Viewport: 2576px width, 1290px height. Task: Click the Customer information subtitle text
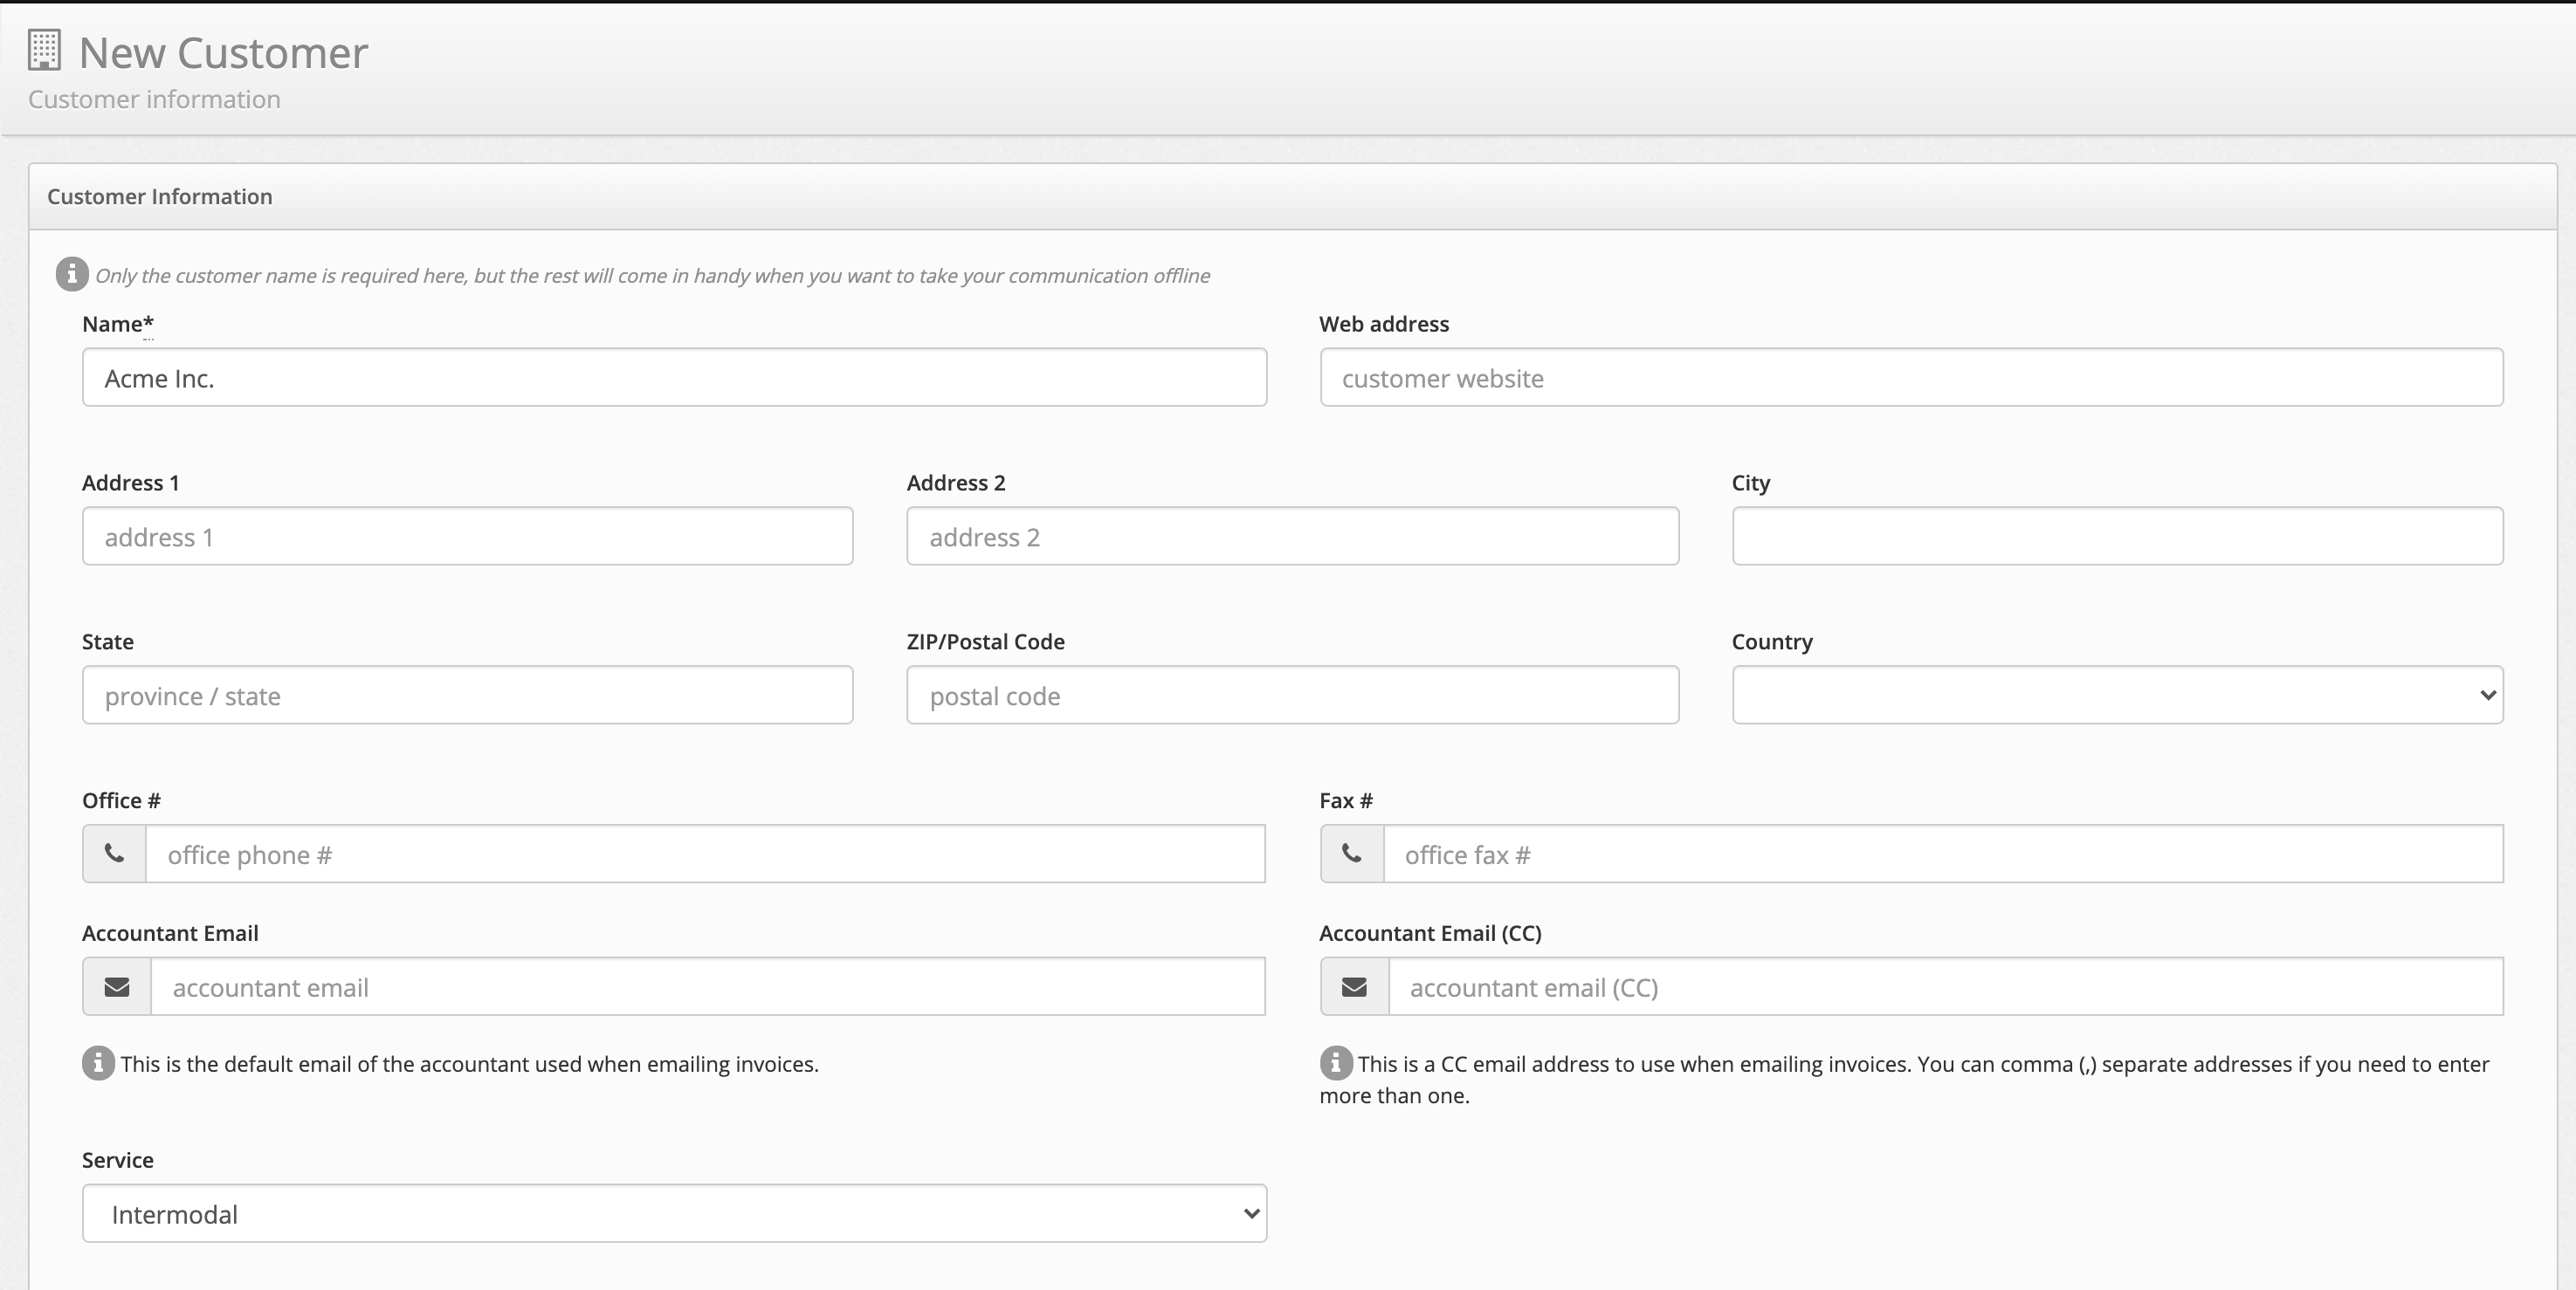click(154, 99)
